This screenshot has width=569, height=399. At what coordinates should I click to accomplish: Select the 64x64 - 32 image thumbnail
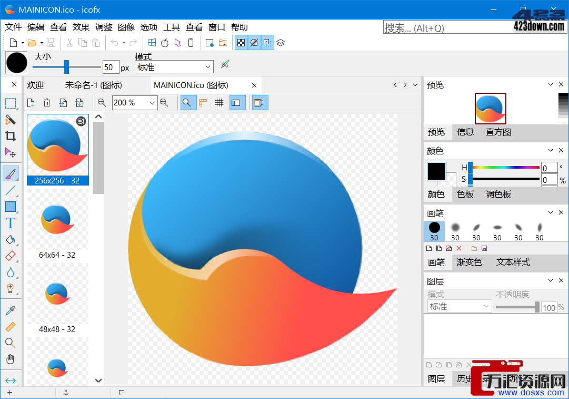(x=58, y=224)
